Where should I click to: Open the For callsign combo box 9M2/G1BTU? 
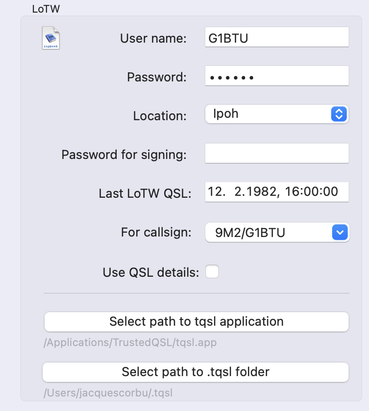277,232
